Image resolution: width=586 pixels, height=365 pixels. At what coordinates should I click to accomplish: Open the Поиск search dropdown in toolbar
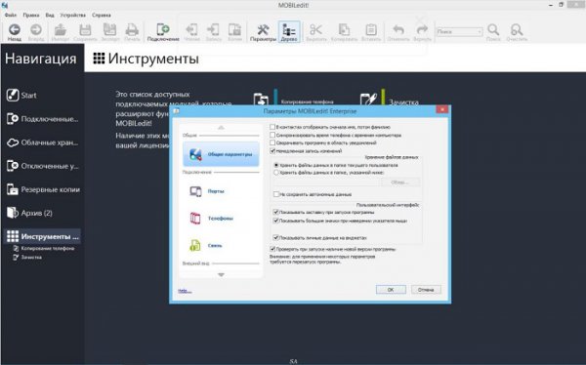tap(480, 32)
